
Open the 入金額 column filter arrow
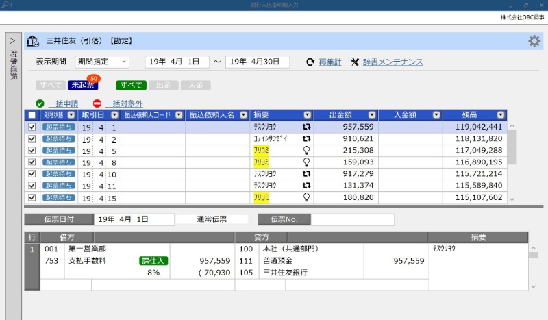[x=436, y=115]
